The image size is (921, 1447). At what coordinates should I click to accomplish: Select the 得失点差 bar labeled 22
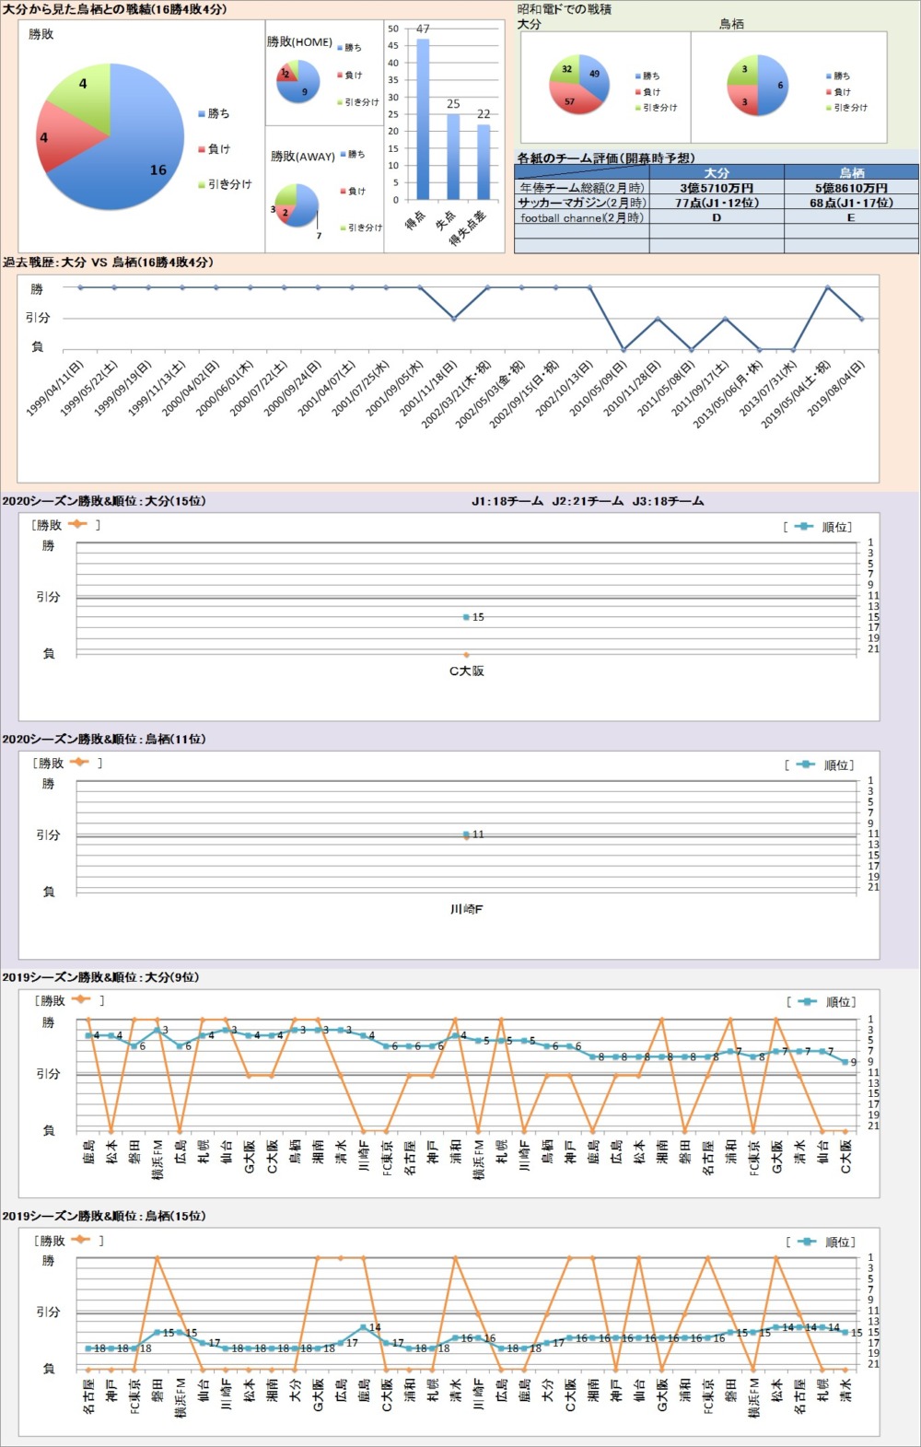[x=484, y=161]
